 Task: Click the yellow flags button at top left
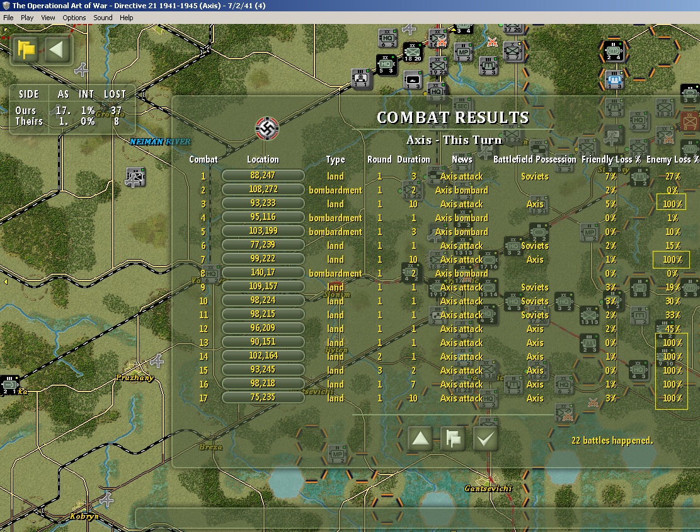point(26,49)
